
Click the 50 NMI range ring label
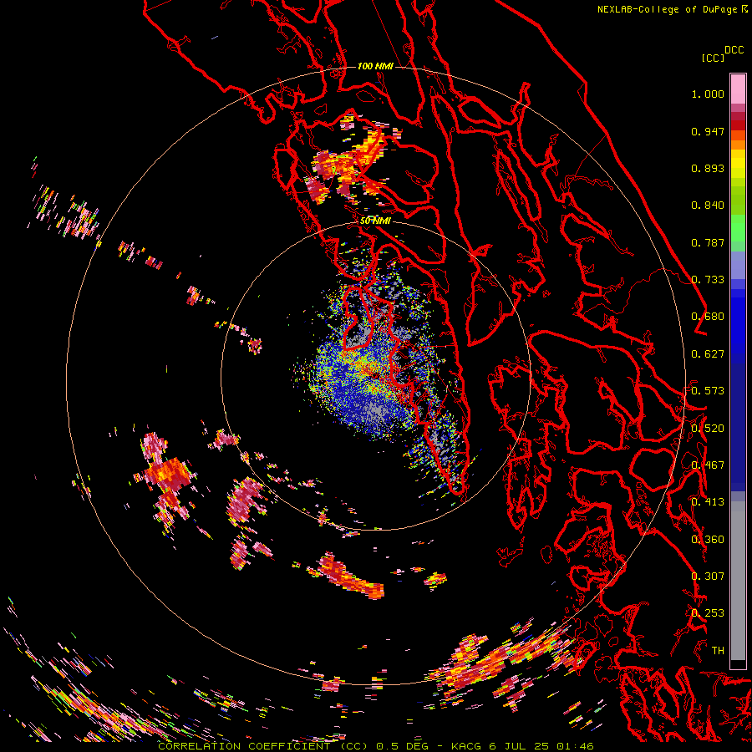(x=375, y=221)
